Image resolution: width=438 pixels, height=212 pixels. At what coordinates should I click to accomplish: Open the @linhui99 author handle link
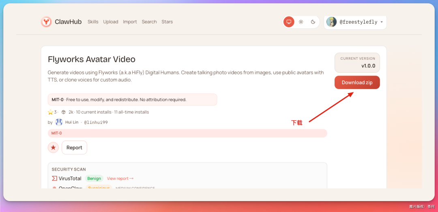(96, 122)
